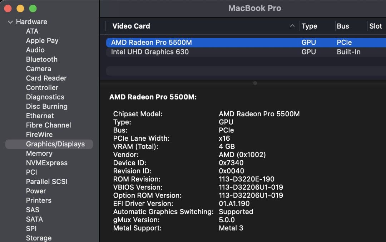Image resolution: width=386 pixels, height=242 pixels.
Task: Select Diagnostics in the sidebar
Action: (45, 97)
